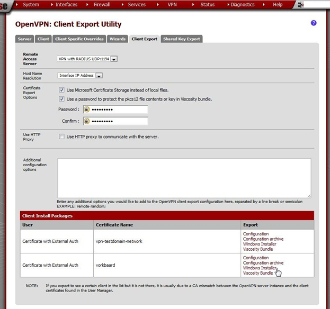330x309 pixels.
Task: Download Viscosity Bundle for vpn-testdomain-network
Action: (x=258, y=249)
